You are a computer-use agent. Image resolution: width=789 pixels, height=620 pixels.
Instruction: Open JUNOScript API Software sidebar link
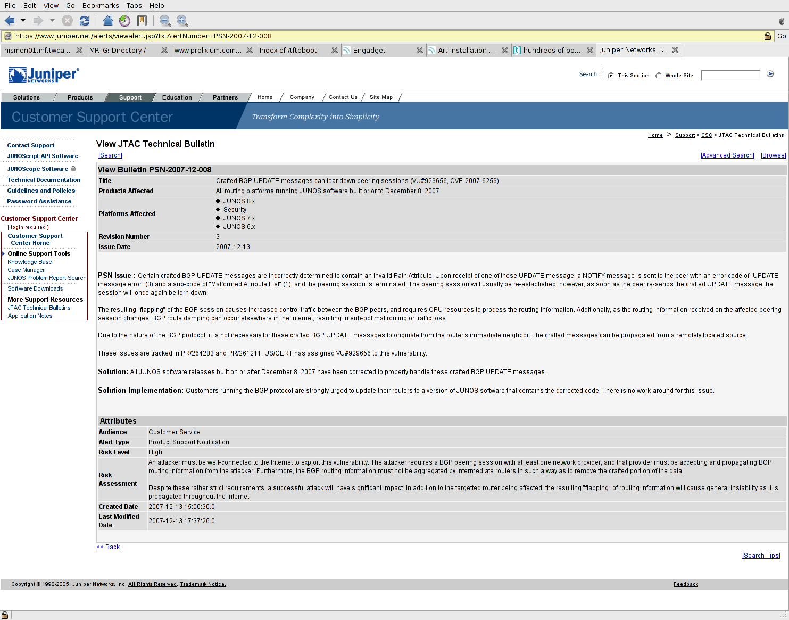[x=43, y=156]
